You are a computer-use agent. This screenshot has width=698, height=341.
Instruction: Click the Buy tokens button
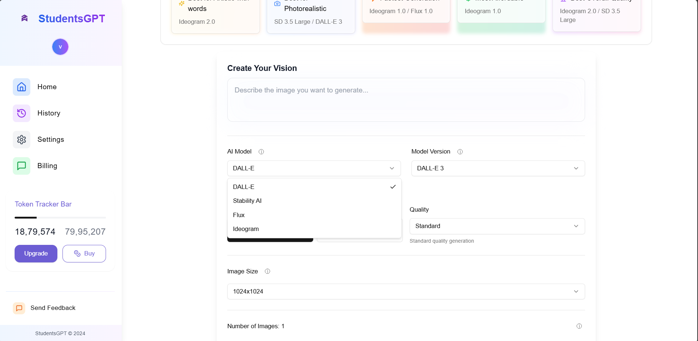coord(84,254)
